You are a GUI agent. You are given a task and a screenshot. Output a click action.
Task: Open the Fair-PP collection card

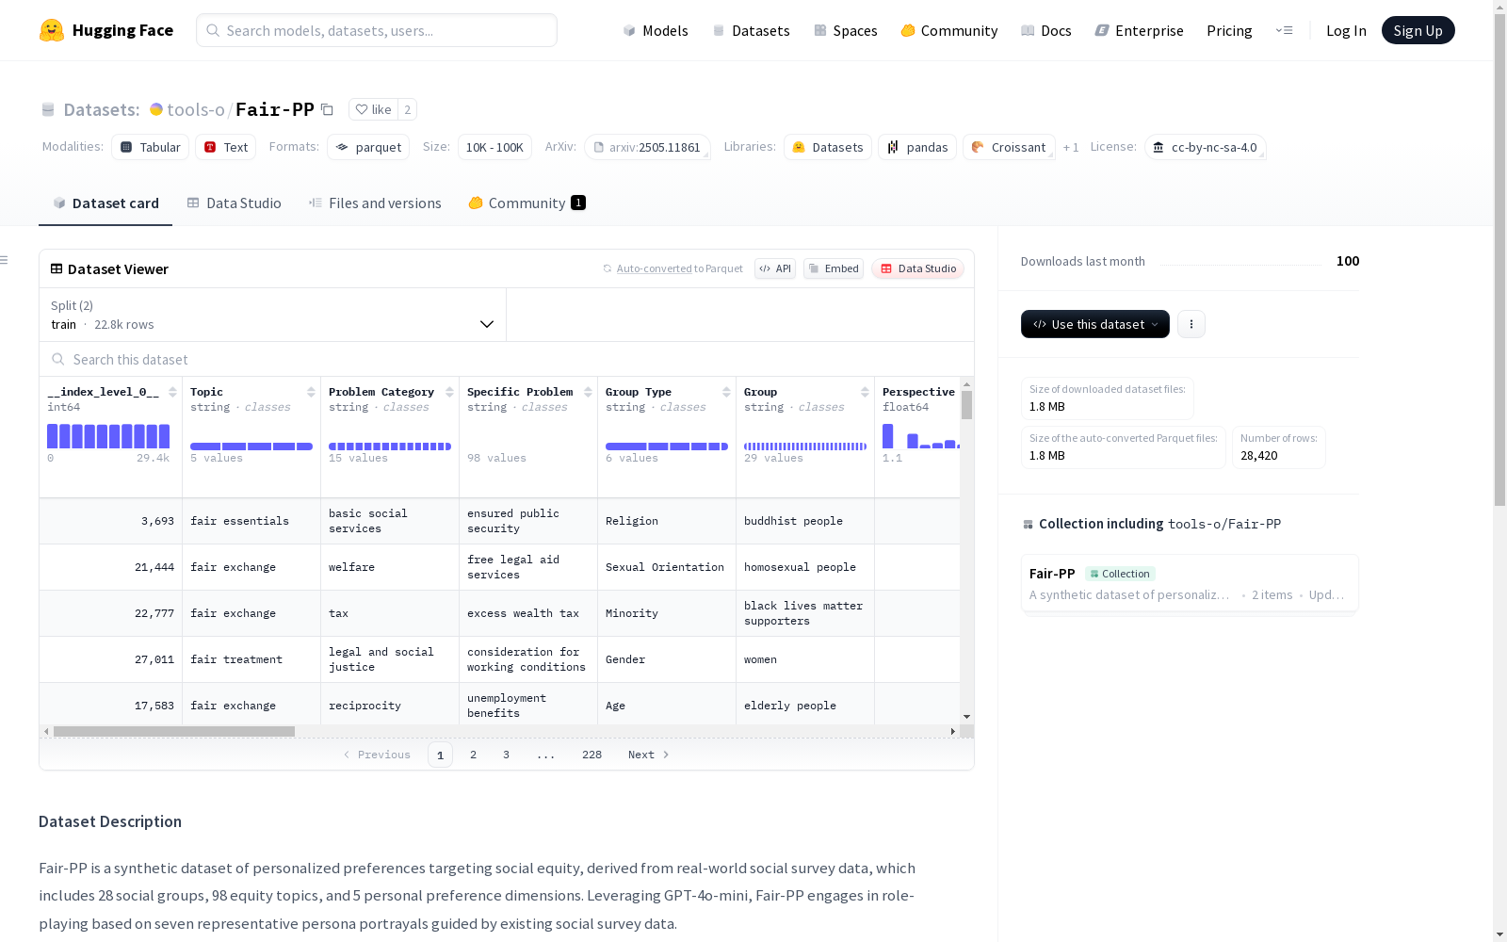(x=1190, y=583)
